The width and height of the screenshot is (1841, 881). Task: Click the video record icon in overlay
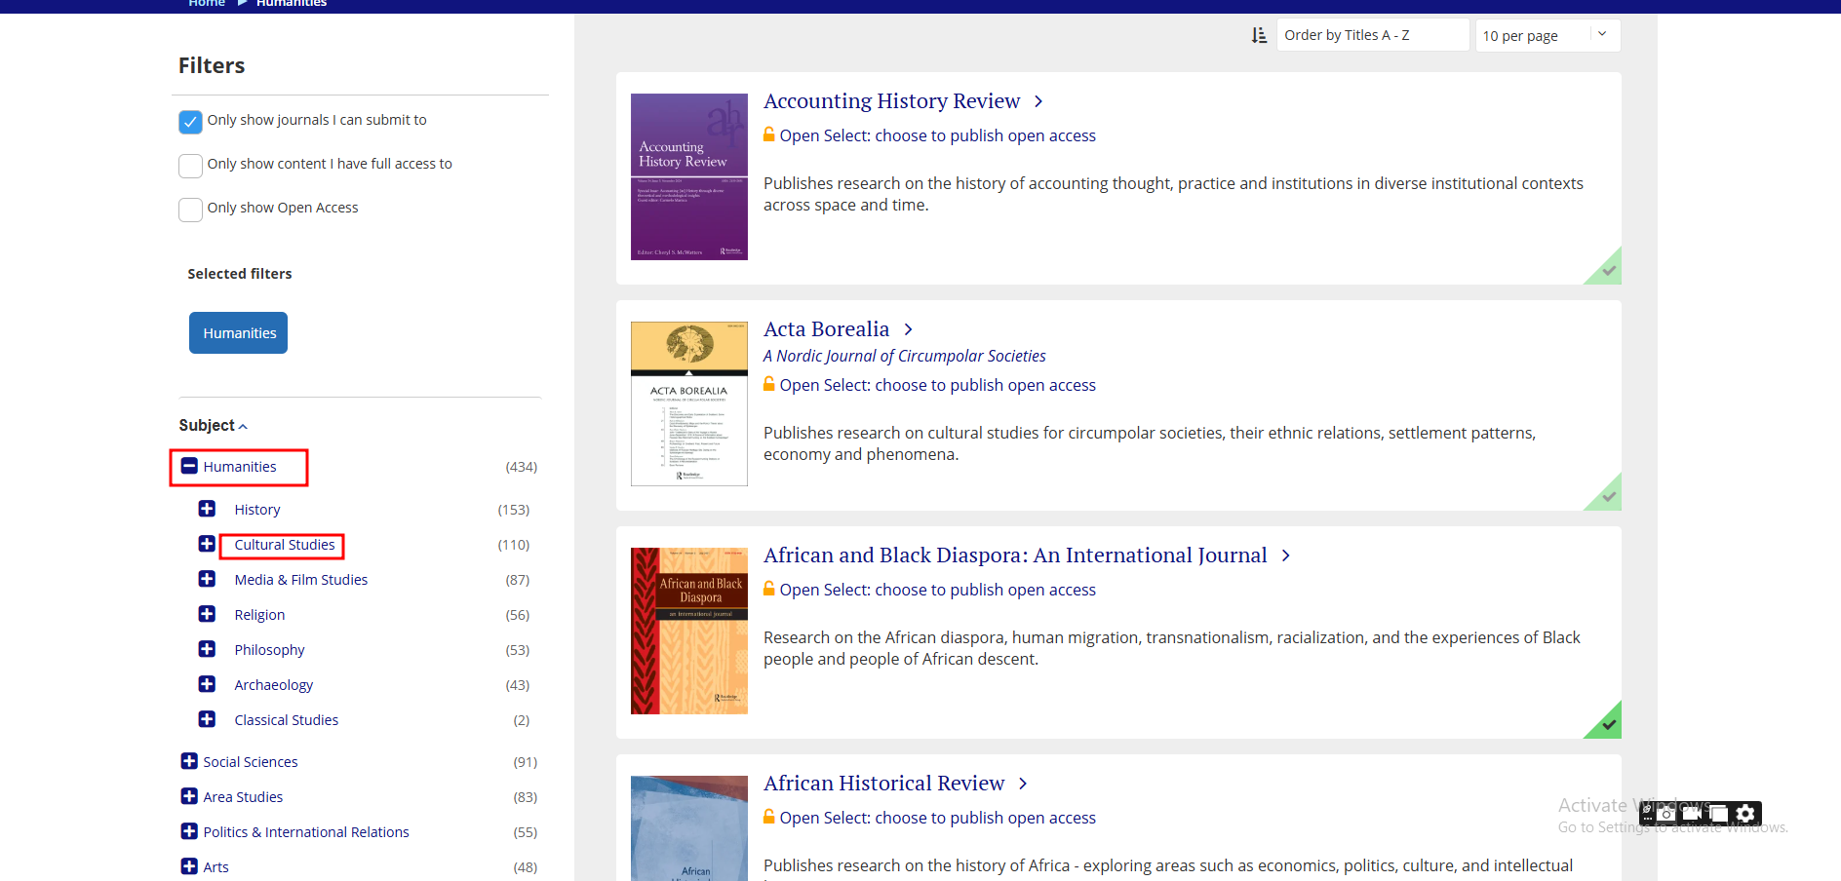pyautogui.click(x=1692, y=813)
